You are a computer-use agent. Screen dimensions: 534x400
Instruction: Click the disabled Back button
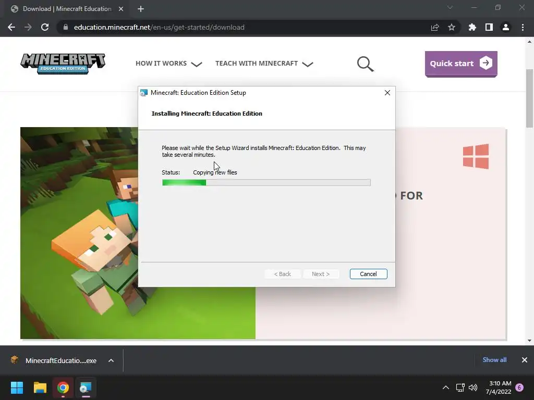[282, 274]
